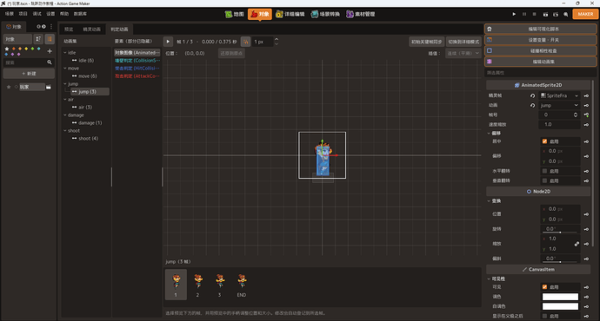Image resolution: width=600 pixels, height=321 pixels.
Task: Open the 素材管理 asset management mode
Action: 361,14
